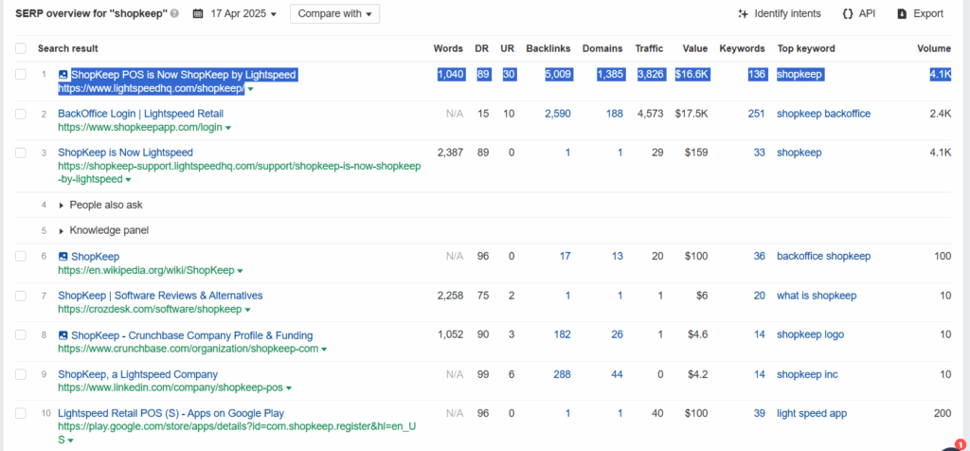The image size is (970, 451).
Task: Click backlinks value 288 for LinkedIn result
Action: point(563,374)
